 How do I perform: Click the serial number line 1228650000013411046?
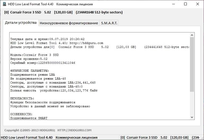(x=43, y=63)
